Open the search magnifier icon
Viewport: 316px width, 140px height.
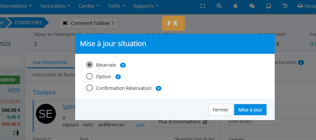[x=219, y=6]
